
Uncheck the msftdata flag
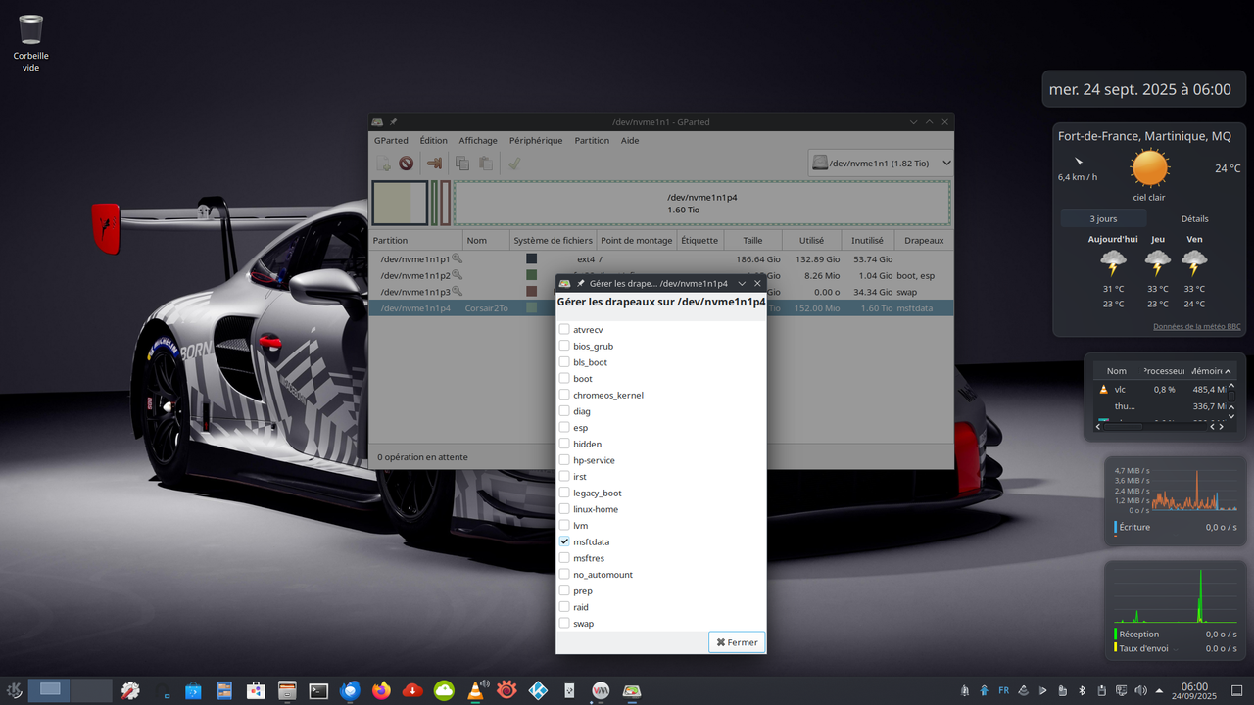point(566,541)
